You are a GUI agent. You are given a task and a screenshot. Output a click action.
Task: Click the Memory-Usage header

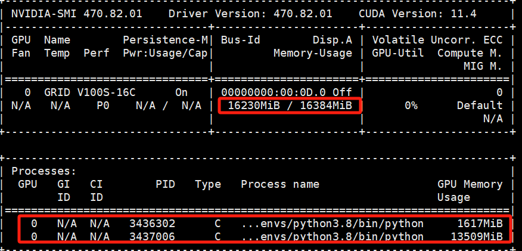pyautogui.click(x=313, y=53)
